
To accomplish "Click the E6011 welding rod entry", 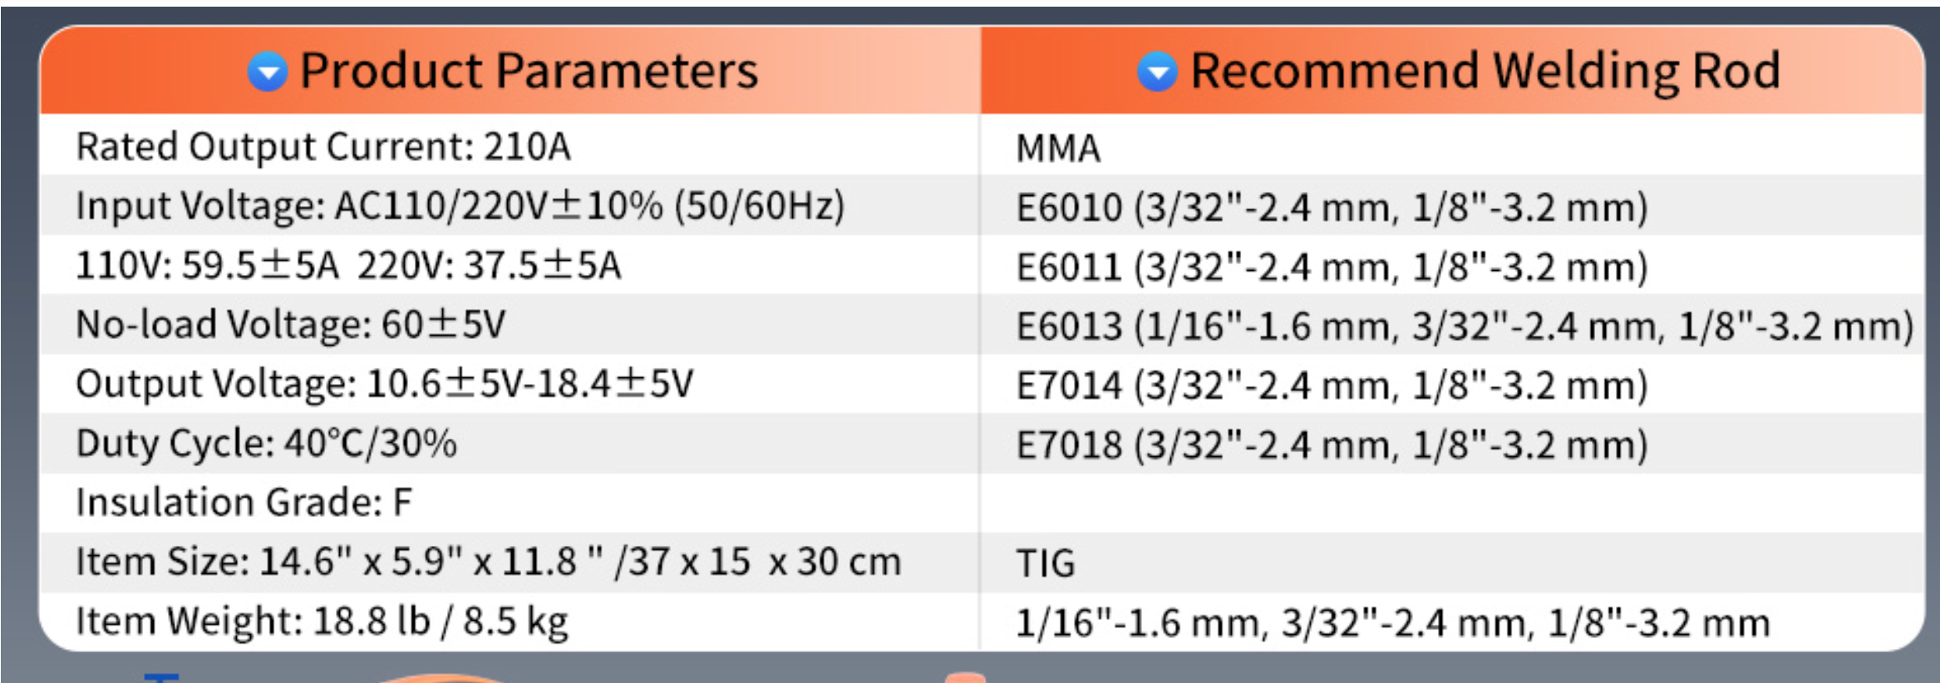I will [x=1332, y=268].
